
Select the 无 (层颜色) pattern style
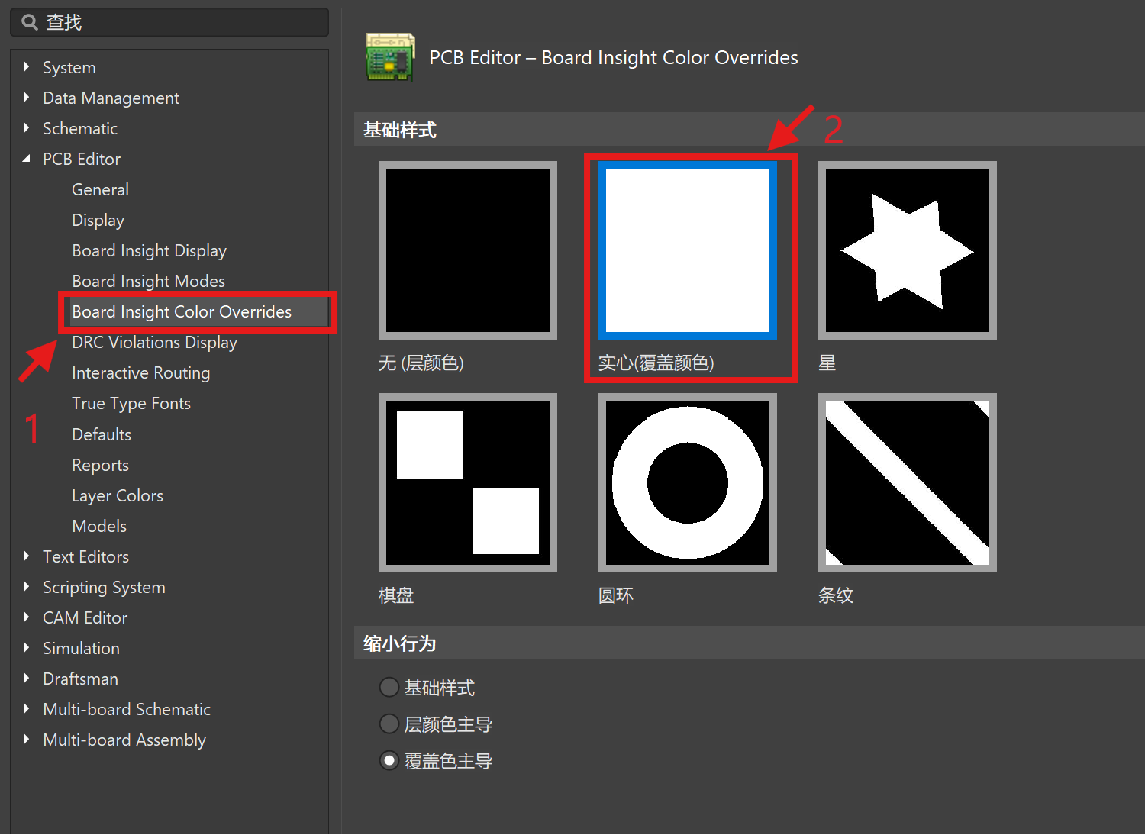(x=467, y=250)
